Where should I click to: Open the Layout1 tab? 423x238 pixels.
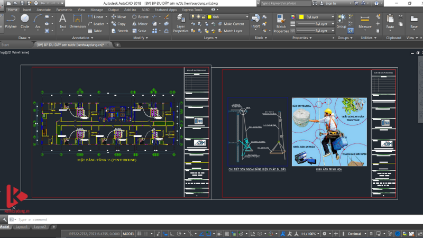[21, 227]
